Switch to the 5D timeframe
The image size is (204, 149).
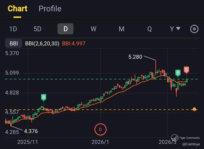tap(37, 29)
